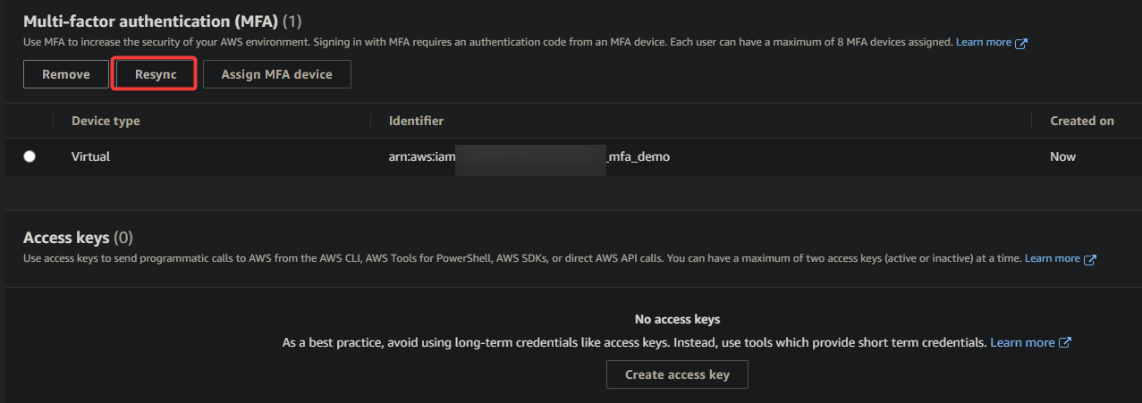The height and width of the screenshot is (403, 1142).
Task: Click the Access keys (0) heading
Action: click(x=78, y=238)
